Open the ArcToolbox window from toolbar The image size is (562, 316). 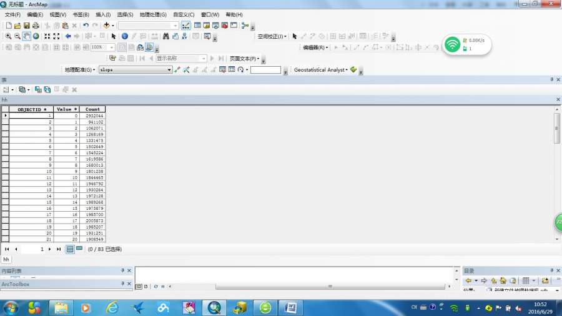[x=225, y=26]
